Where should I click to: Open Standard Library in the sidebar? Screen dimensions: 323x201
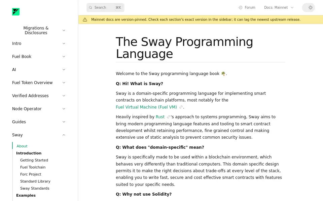35,181
